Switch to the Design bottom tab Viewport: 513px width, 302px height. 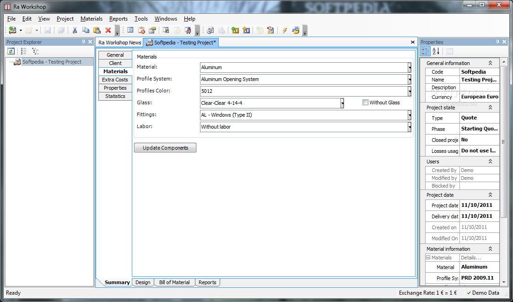click(143, 282)
